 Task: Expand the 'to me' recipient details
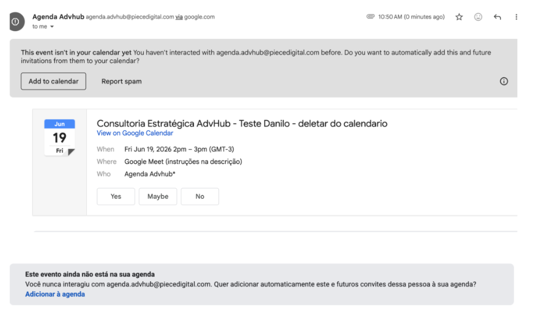pos(52,27)
